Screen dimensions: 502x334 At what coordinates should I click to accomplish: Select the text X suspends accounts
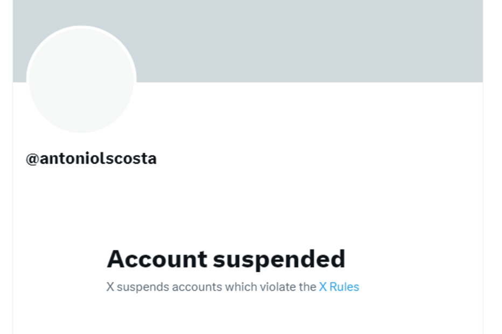(160, 287)
